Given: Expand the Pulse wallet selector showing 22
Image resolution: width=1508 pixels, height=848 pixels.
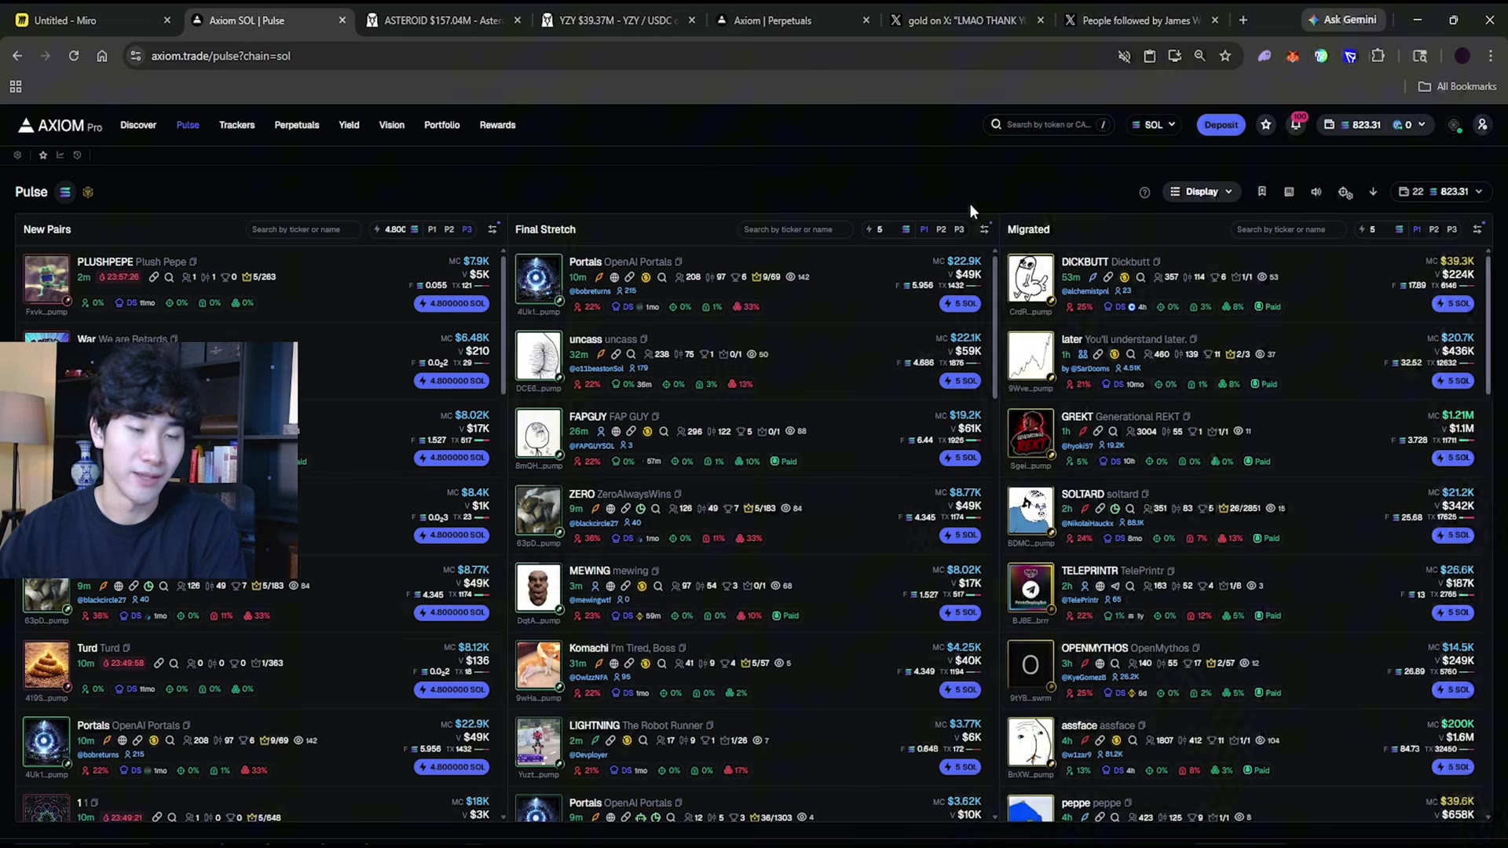Looking at the screenshot, I should click(x=1440, y=192).
